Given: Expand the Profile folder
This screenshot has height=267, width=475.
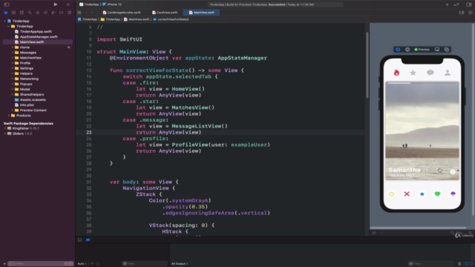Looking at the screenshot, I should 12,63.
